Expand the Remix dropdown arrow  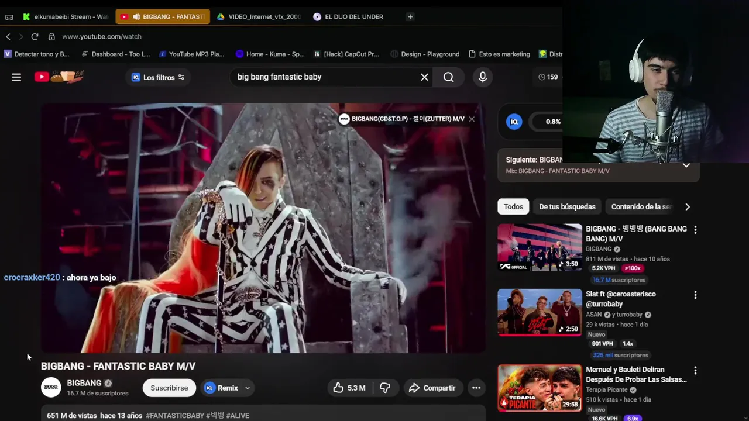click(x=248, y=388)
